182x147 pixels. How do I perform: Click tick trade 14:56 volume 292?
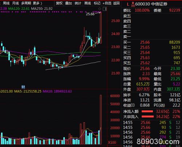click(163, 132)
